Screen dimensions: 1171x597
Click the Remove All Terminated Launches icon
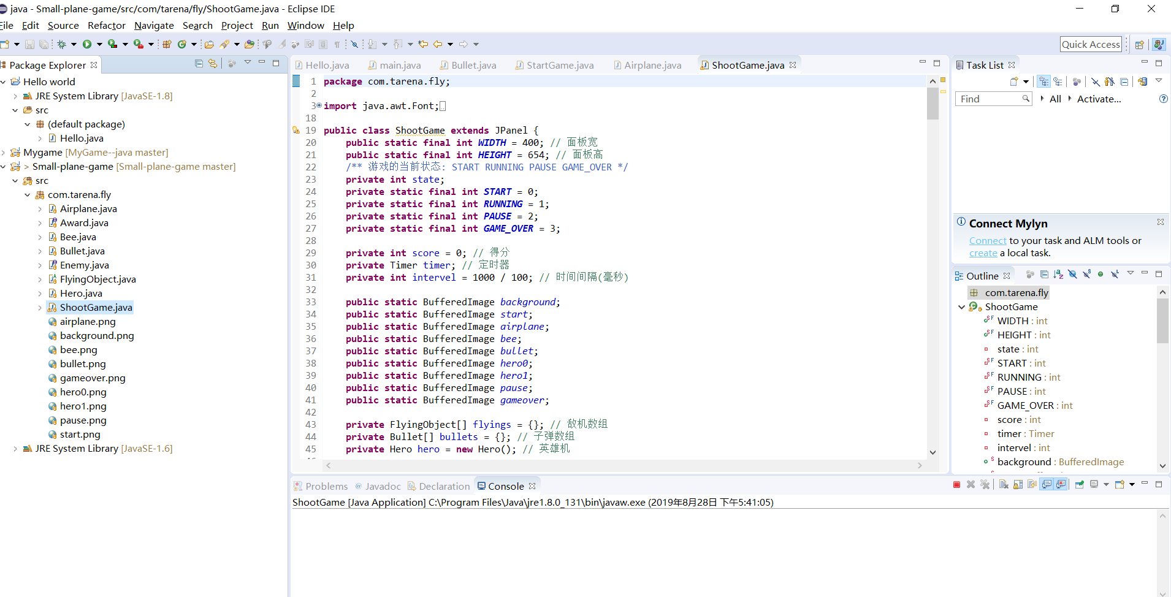[985, 484]
